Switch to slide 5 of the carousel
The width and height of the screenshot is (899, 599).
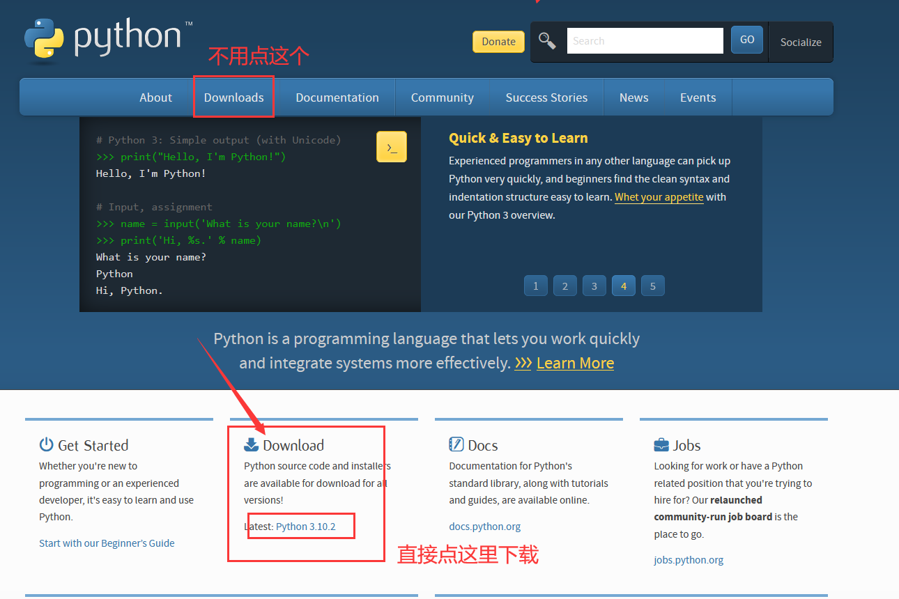[x=653, y=286]
